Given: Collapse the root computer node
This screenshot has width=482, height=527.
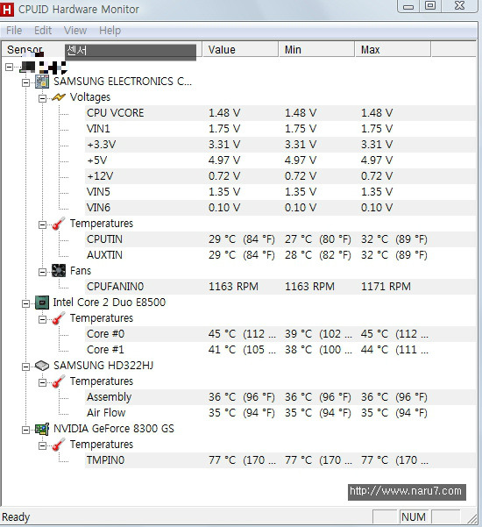Looking at the screenshot, I should tap(10, 67).
